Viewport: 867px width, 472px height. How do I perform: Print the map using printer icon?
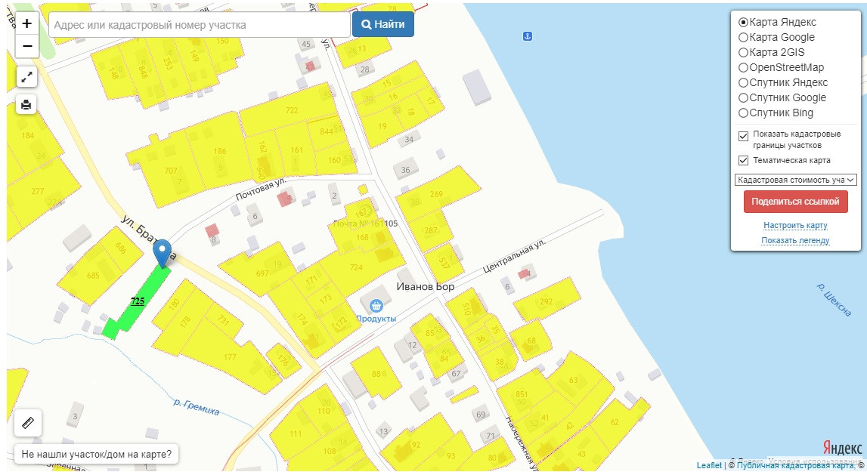[x=26, y=104]
